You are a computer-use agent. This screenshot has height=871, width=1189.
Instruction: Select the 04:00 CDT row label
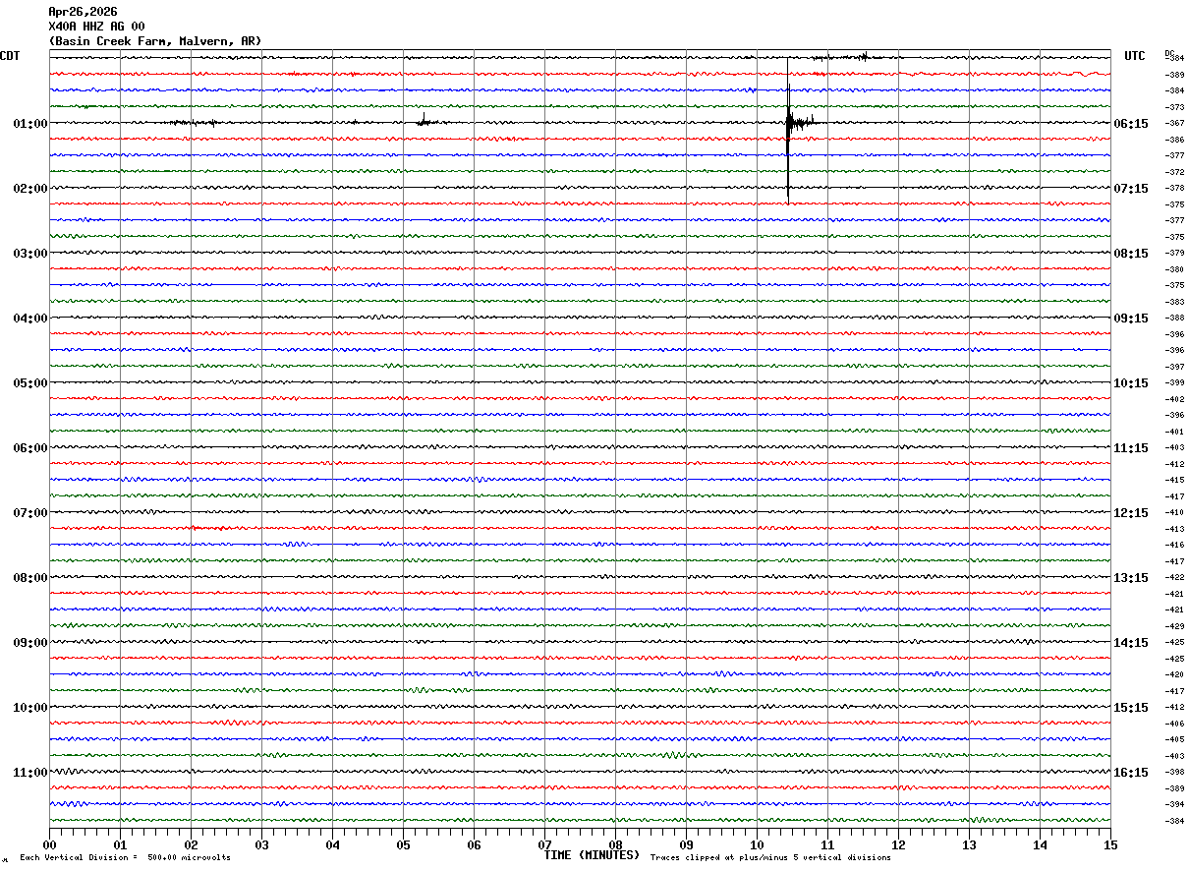30,318
